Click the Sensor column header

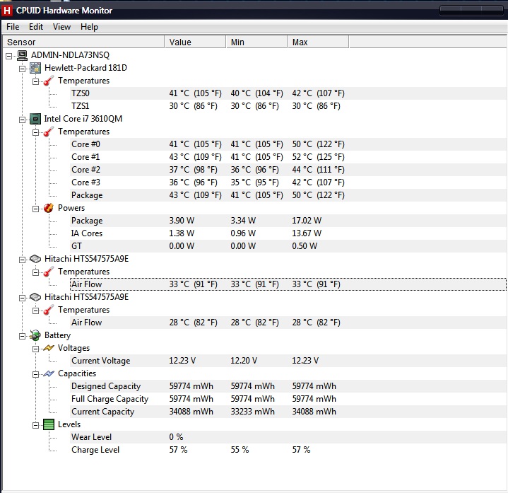coord(83,42)
